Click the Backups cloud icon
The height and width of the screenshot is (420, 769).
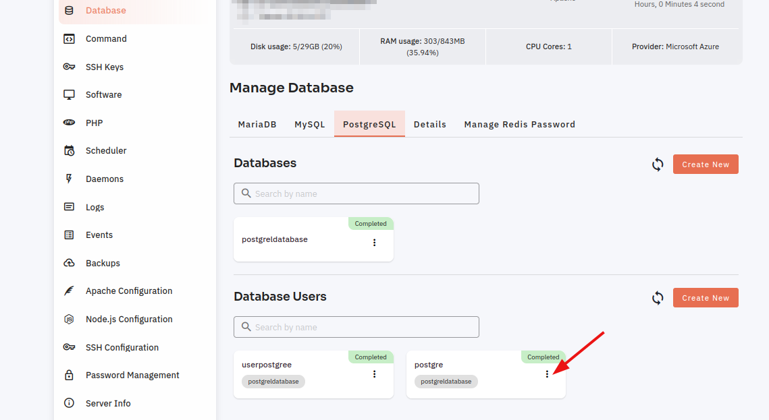click(69, 263)
